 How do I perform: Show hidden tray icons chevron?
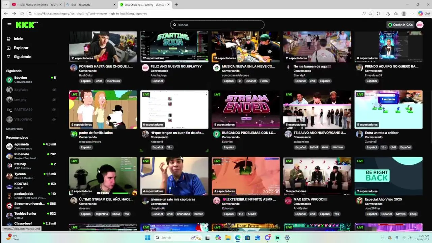[382, 238]
